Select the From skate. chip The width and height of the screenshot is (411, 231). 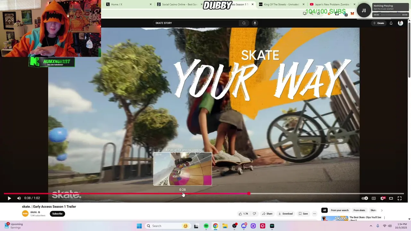point(359,210)
